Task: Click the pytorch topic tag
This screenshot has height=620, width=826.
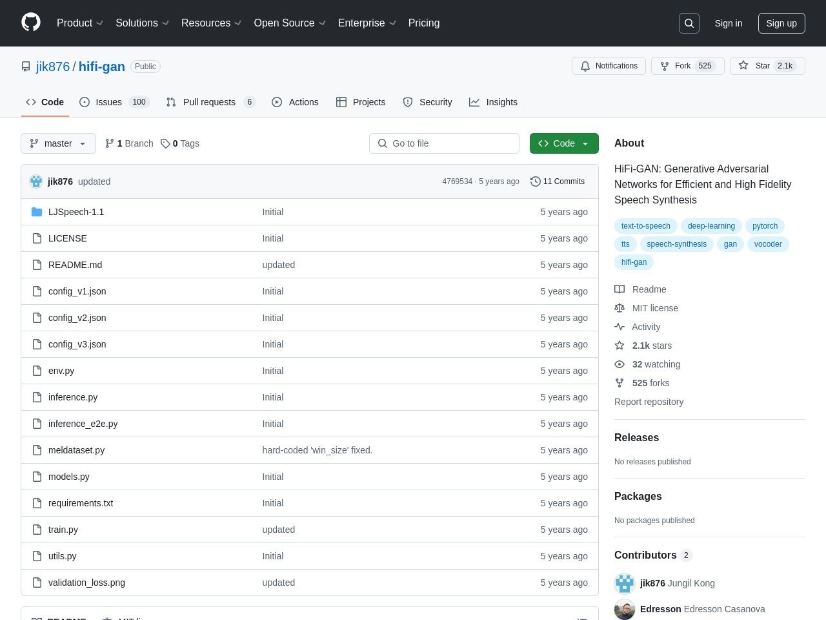Action: pyautogui.click(x=765, y=226)
